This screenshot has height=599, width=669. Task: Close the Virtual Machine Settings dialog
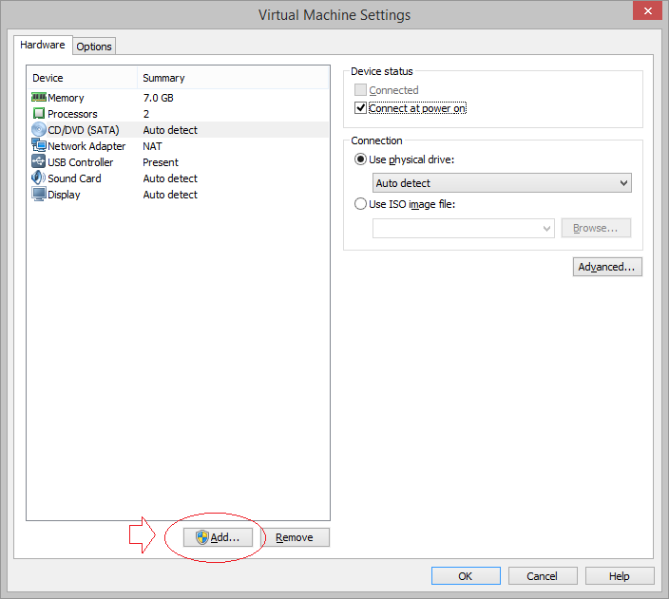tap(647, 10)
